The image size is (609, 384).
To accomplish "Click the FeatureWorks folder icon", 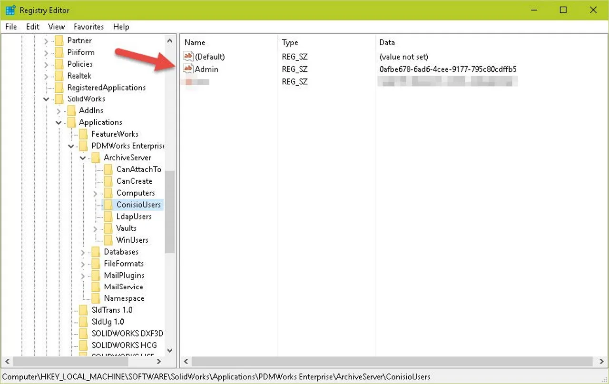I will pyautogui.click(x=84, y=134).
